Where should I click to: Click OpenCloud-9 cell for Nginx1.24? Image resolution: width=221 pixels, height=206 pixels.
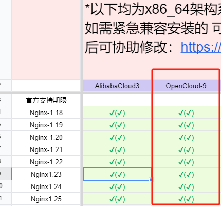[186, 186]
